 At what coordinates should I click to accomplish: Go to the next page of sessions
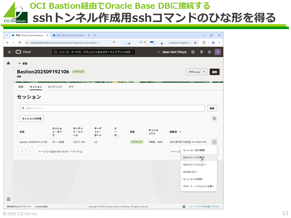pos(30,151)
